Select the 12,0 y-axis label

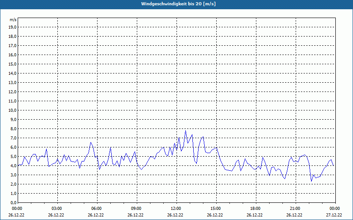(13, 92)
